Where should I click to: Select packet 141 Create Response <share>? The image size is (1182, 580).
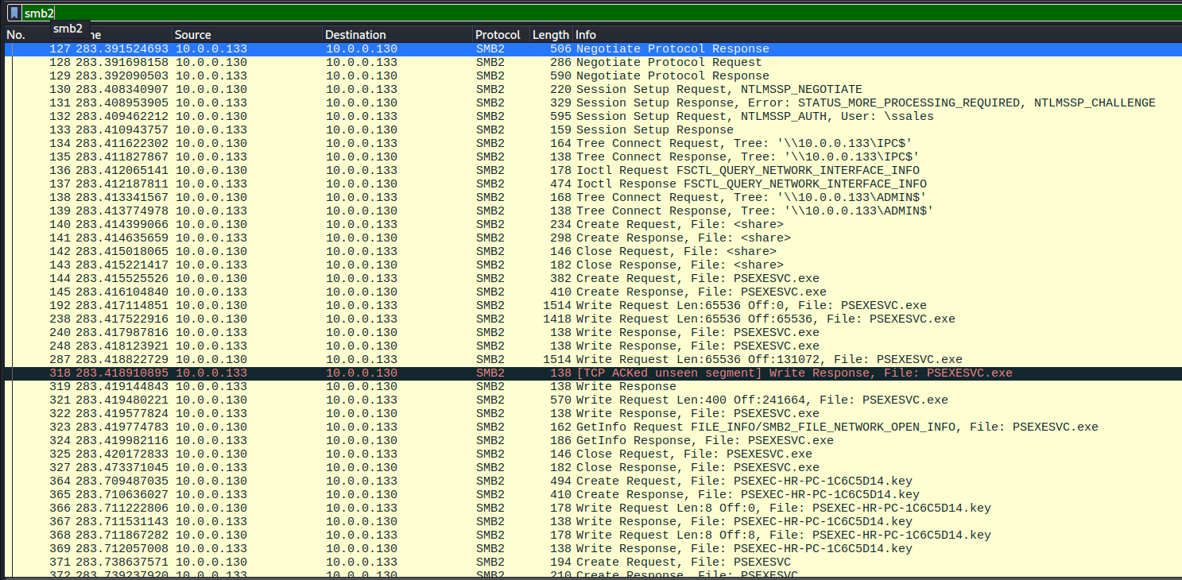592,238
